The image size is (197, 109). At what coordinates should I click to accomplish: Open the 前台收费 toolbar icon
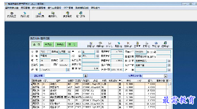pyautogui.click(x=39, y=15)
